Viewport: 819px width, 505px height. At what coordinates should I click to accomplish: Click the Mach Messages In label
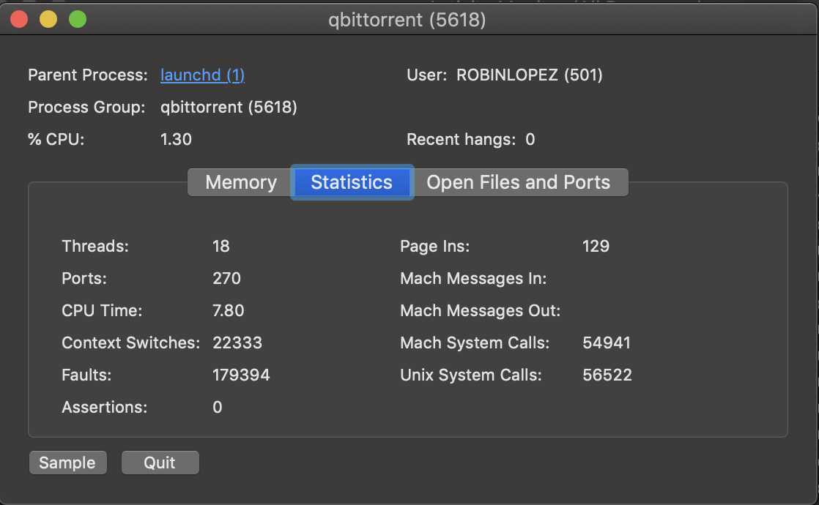pyautogui.click(x=473, y=279)
